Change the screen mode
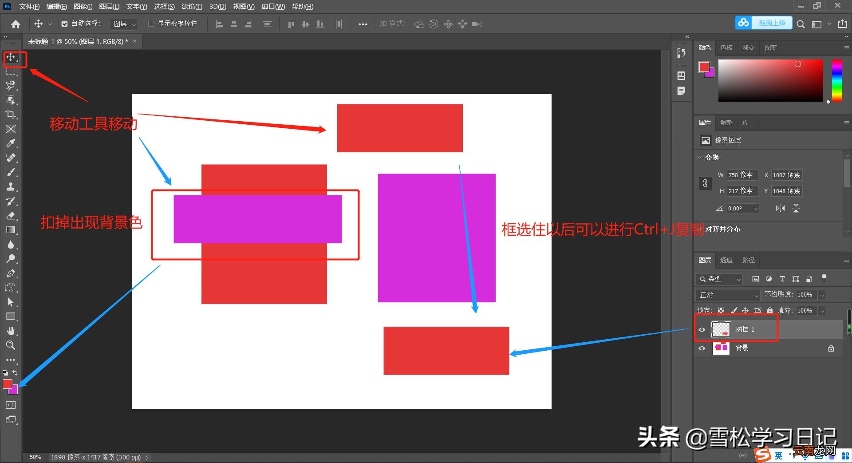The height and width of the screenshot is (463, 852). 11,419
